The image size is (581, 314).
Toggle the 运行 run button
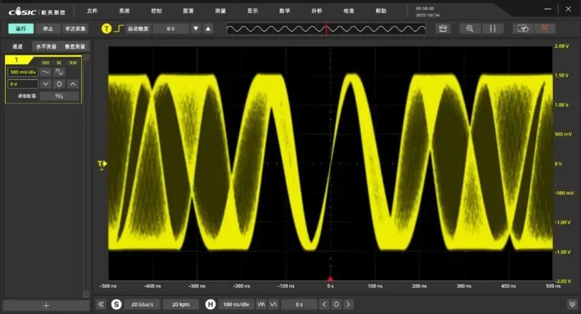click(x=21, y=29)
